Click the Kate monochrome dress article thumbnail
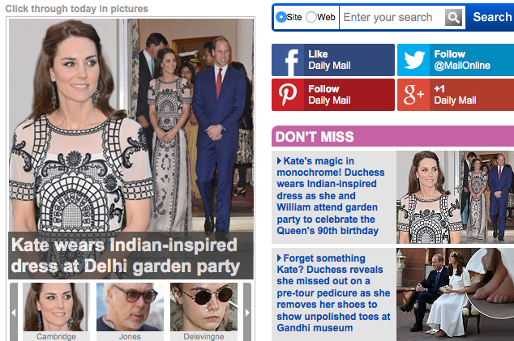514x341 pixels. point(456,197)
